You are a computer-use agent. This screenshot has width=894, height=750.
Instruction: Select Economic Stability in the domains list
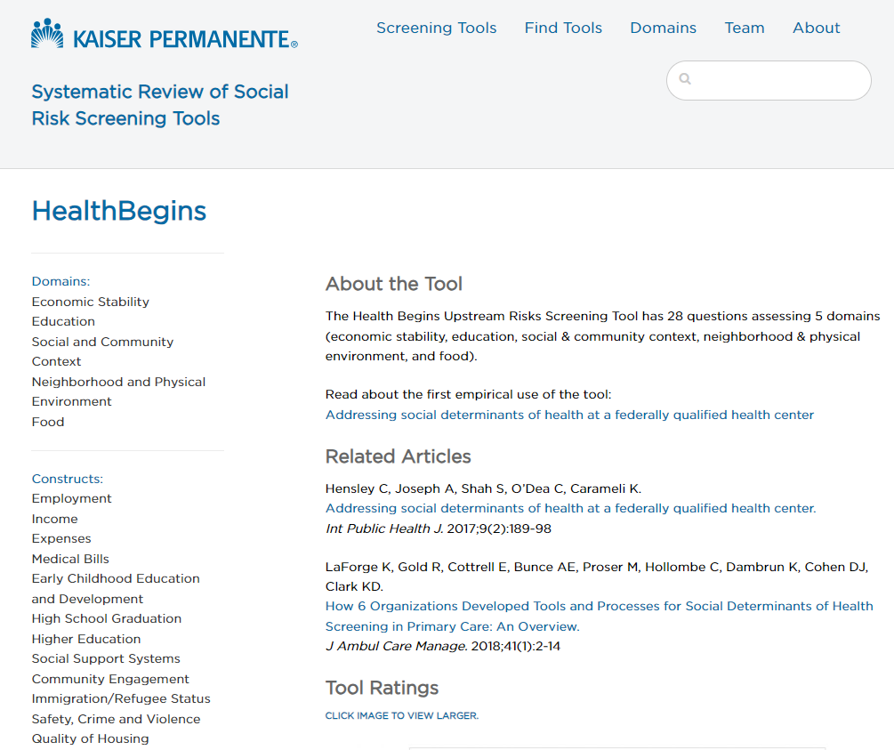click(x=90, y=302)
